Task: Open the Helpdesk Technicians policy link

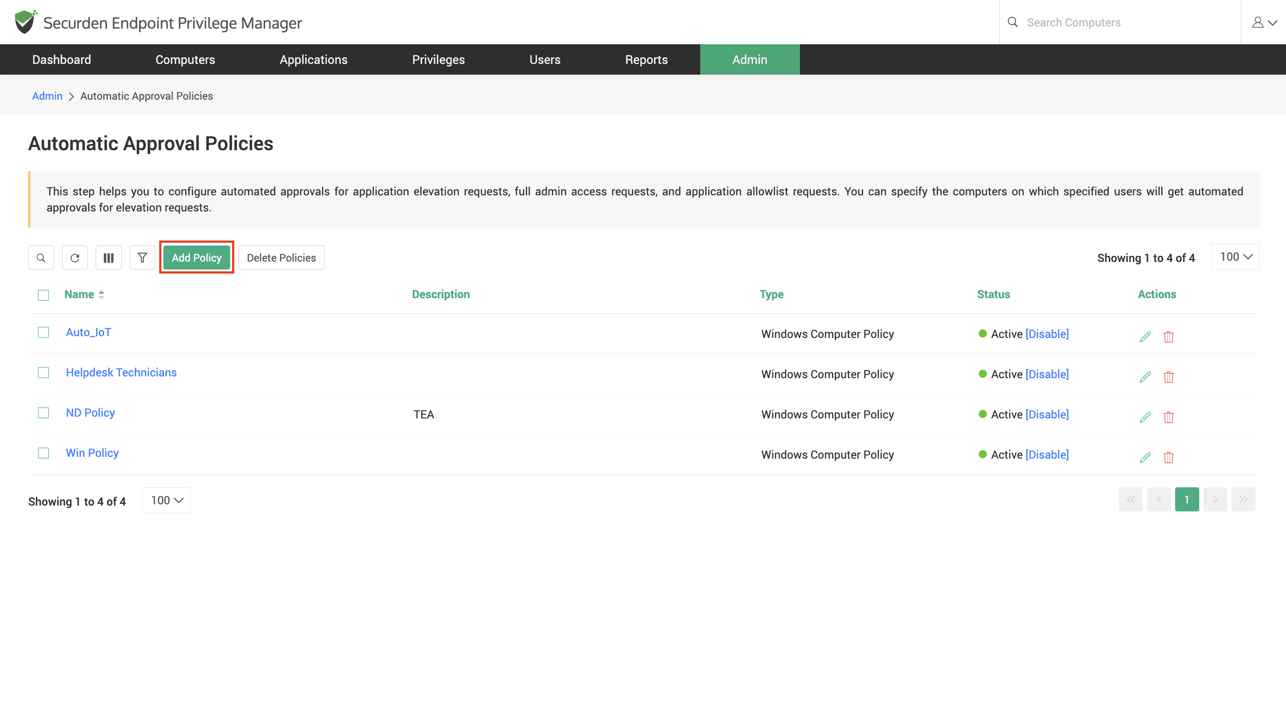Action: pyautogui.click(x=121, y=373)
